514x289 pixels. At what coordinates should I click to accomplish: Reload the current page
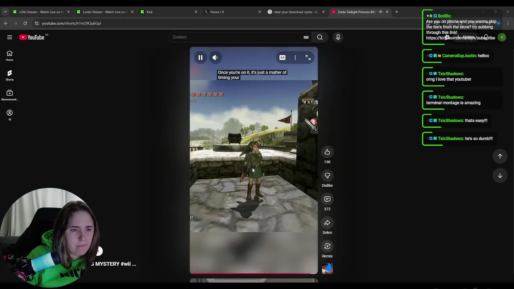tap(25, 23)
